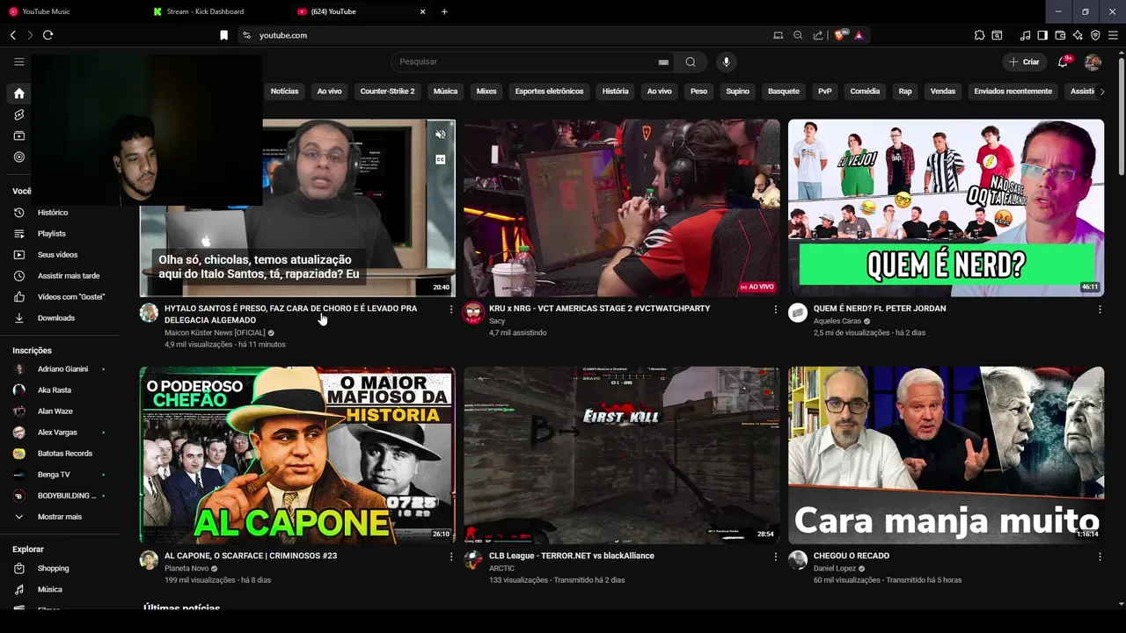Open the account avatar menu

(1093, 62)
